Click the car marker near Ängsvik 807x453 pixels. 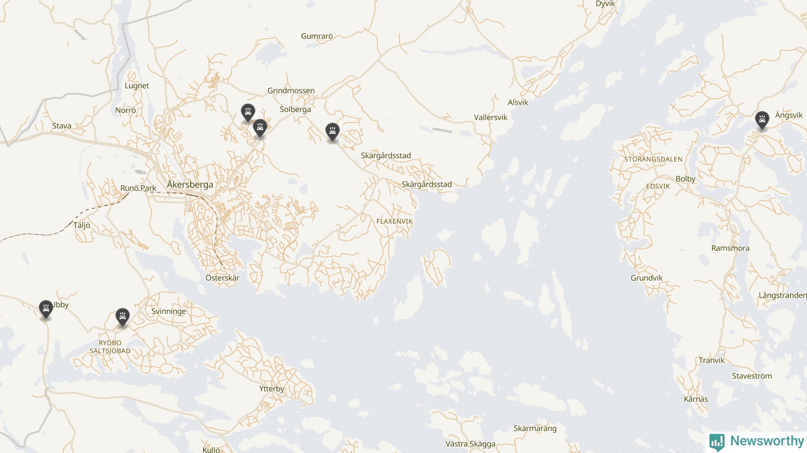click(x=762, y=120)
